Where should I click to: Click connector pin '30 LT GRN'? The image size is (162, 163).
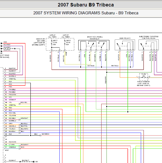10,145
